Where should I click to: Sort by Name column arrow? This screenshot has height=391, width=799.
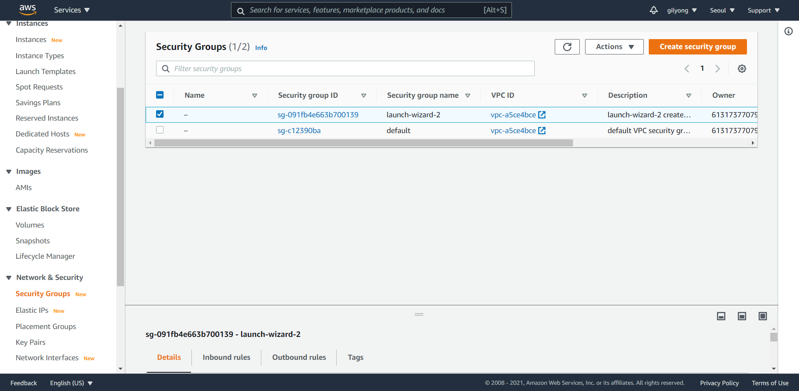(254, 96)
